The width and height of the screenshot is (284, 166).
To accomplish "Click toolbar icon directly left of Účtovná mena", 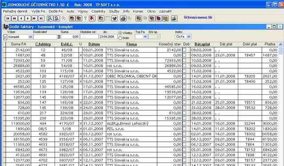I will tap(174, 19).
